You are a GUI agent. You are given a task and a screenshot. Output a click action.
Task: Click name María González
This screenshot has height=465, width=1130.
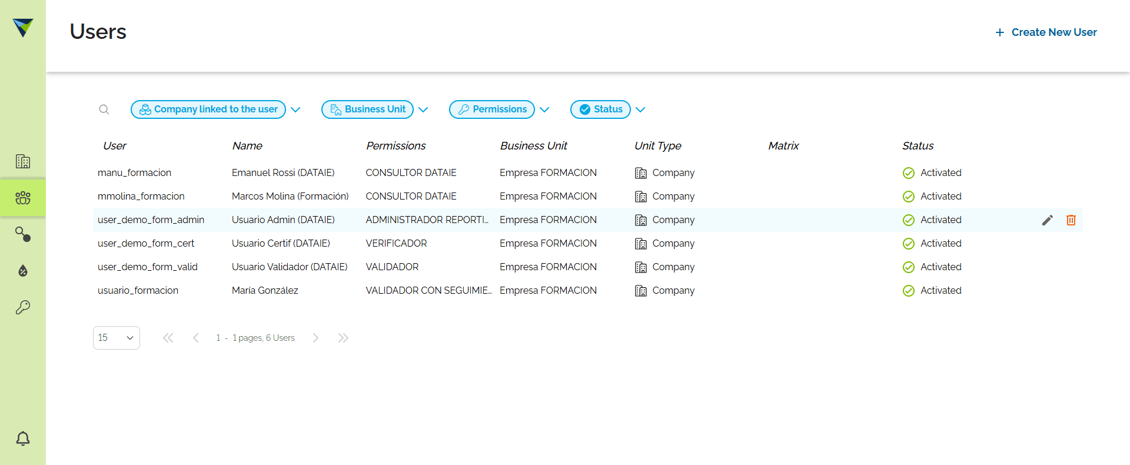(265, 291)
